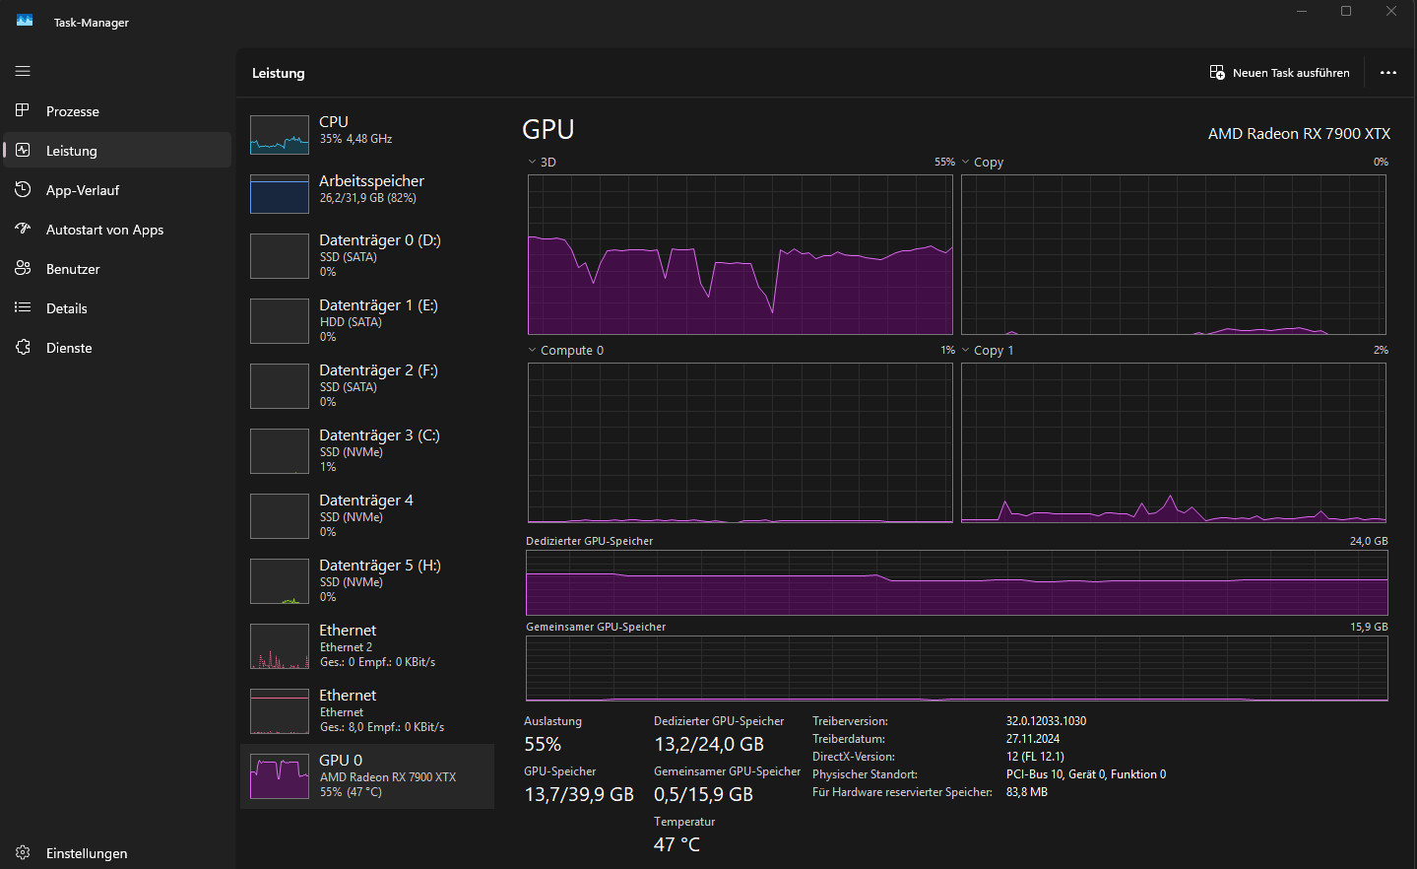Select the Leistung tab
Viewport: 1417px width, 869px height.
[74, 150]
